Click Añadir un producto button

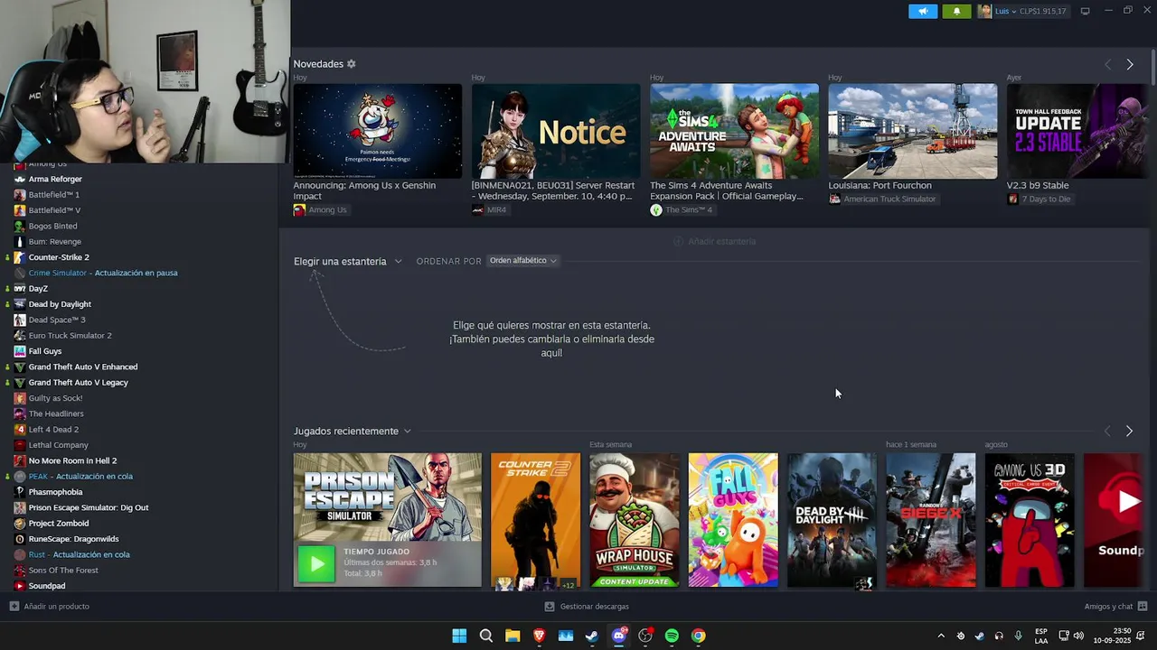click(x=50, y=607)
